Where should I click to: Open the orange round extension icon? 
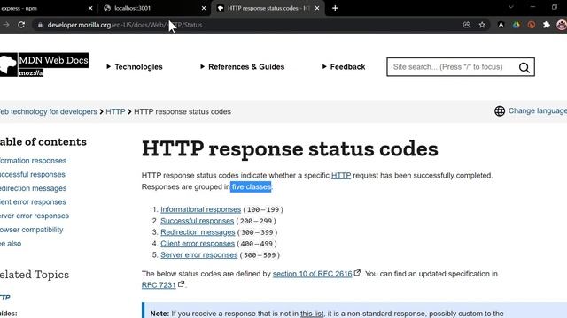(x=532, y=25)
